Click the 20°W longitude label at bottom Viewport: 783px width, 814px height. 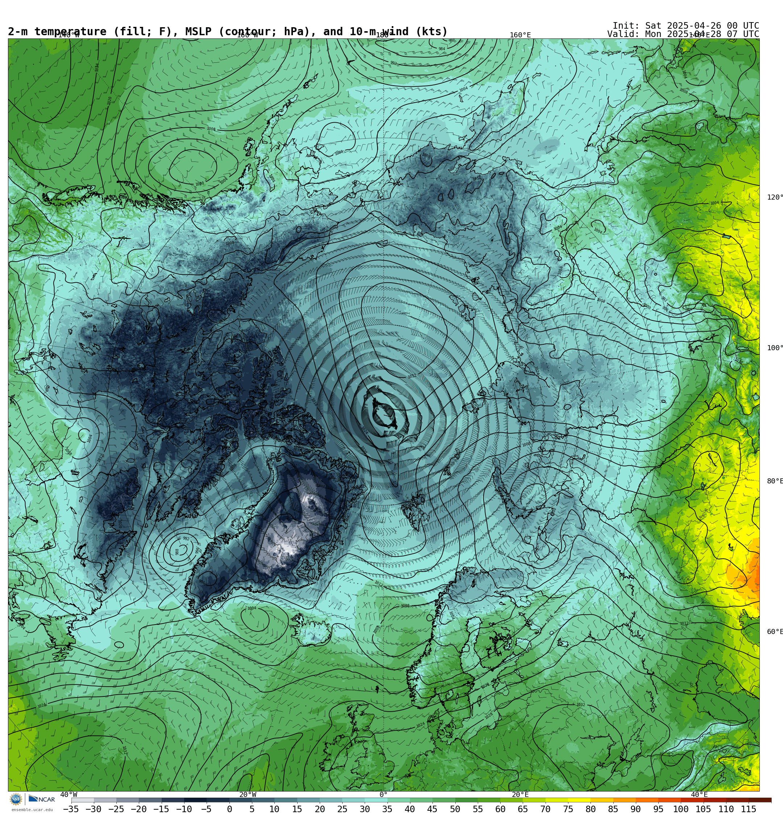[247, 795]
